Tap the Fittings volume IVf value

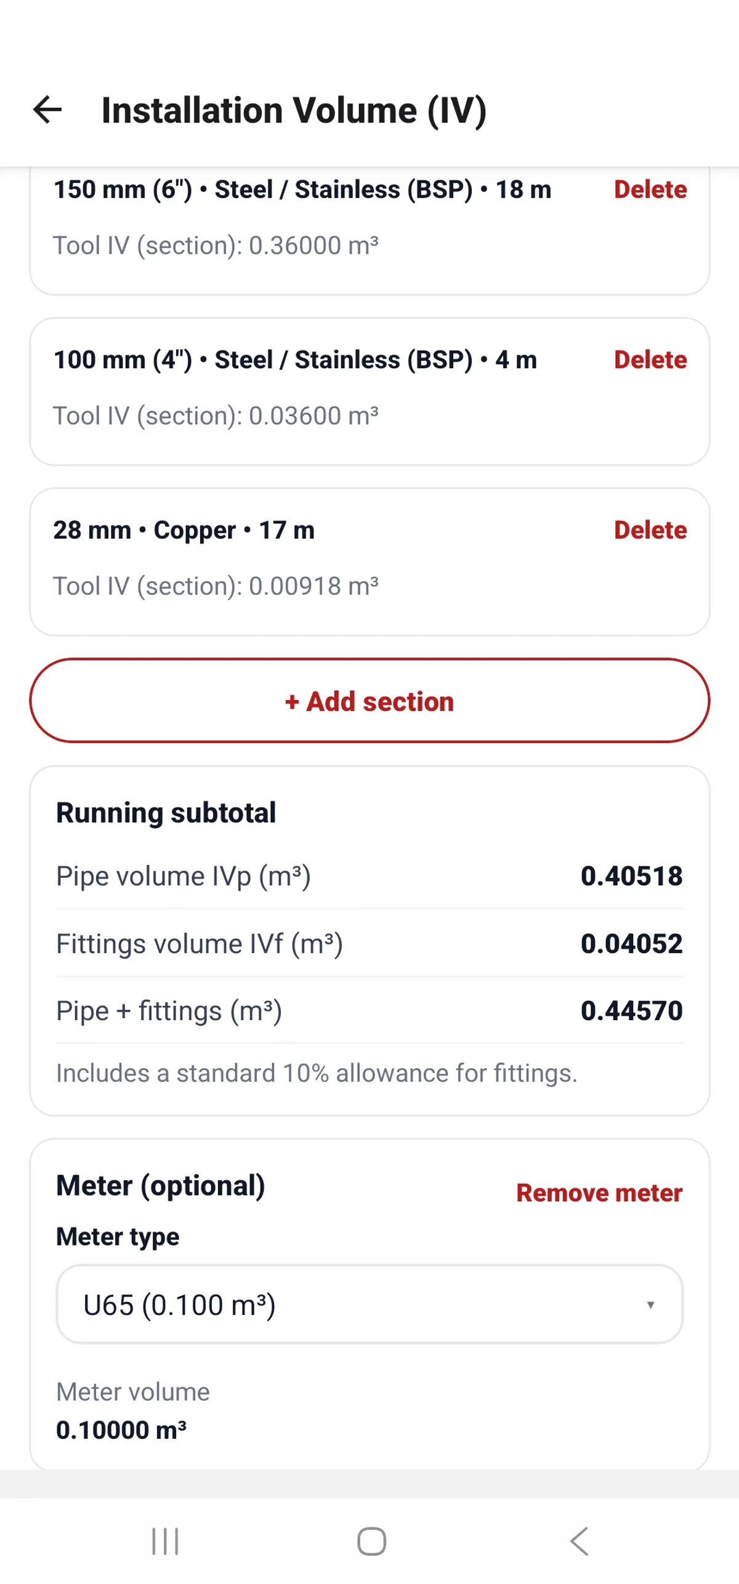coord(631,944)
